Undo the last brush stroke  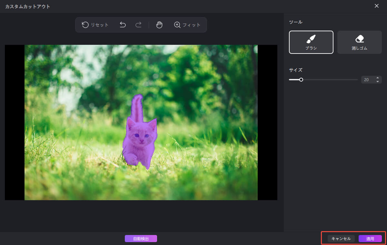pos(123,25)
